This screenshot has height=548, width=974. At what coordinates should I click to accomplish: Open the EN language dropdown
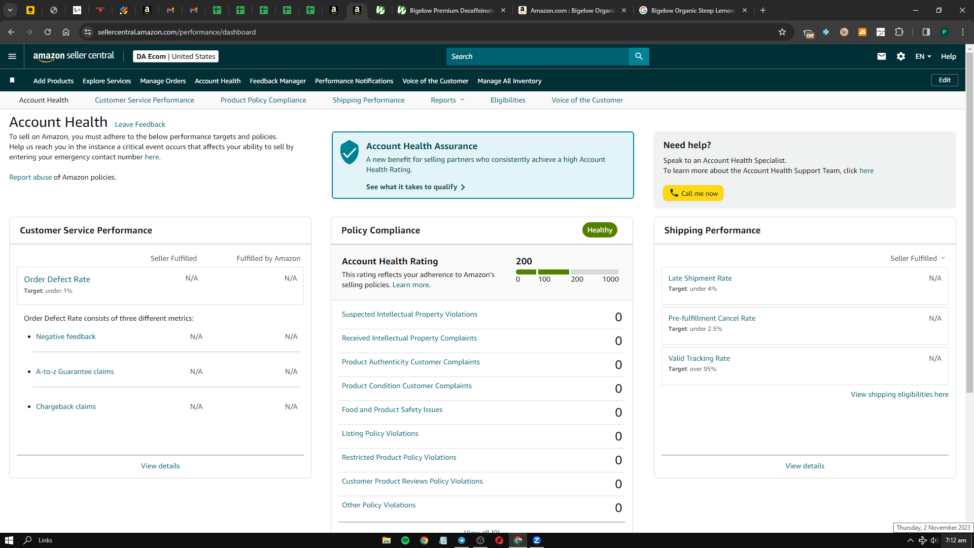[x=923, y=56]
